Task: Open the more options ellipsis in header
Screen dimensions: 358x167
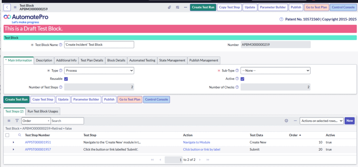Action: pyautogui.click(x=185, y=7)
